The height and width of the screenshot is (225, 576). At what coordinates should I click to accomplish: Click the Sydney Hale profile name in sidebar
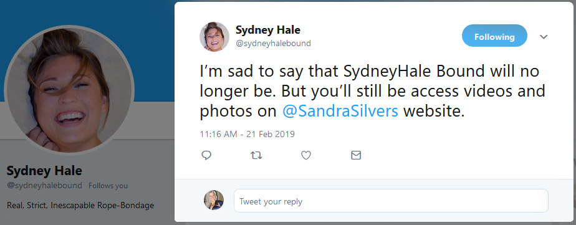(x=44, y=171)
